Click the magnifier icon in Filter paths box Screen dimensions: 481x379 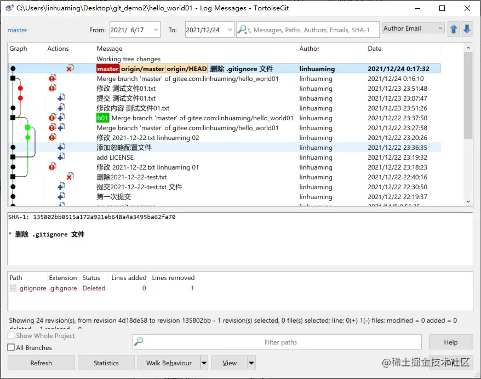click(x=139, y=341)
